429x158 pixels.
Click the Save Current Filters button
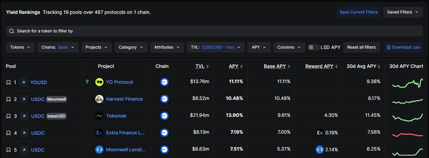tap(359, 12)
